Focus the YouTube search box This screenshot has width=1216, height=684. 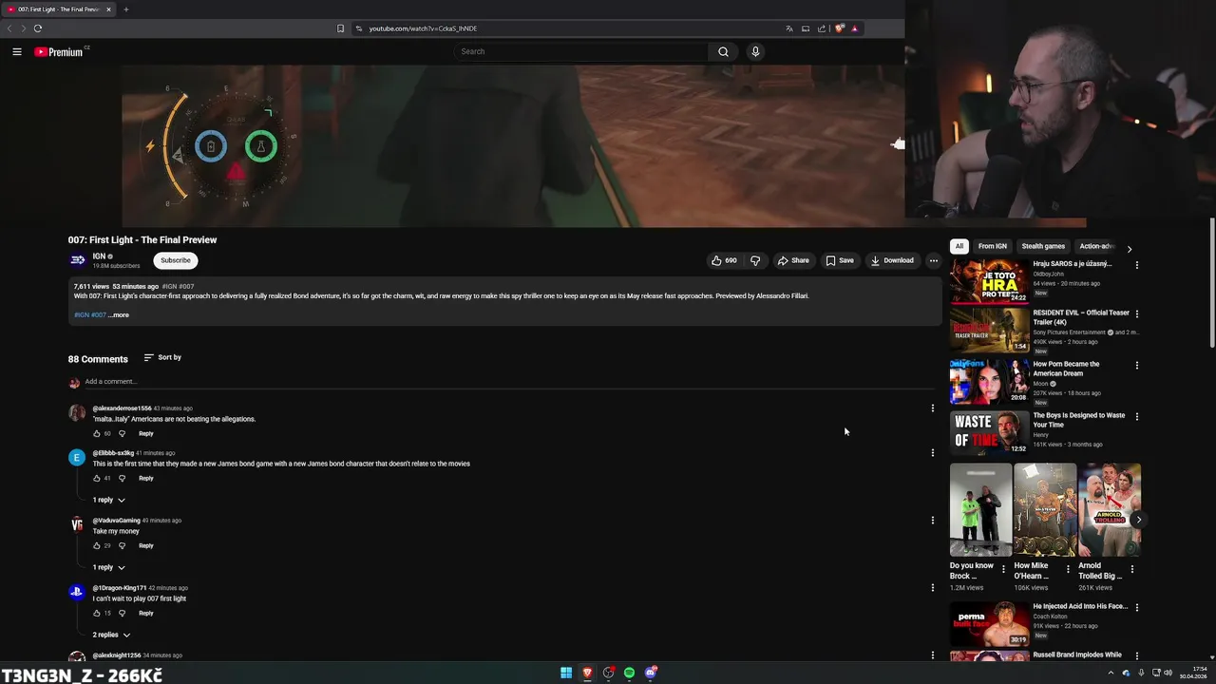[581, 52]
